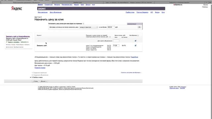Sort by the Фраза column header
The height and width of the screenshot is (119, 212).
tap(39, 35)
